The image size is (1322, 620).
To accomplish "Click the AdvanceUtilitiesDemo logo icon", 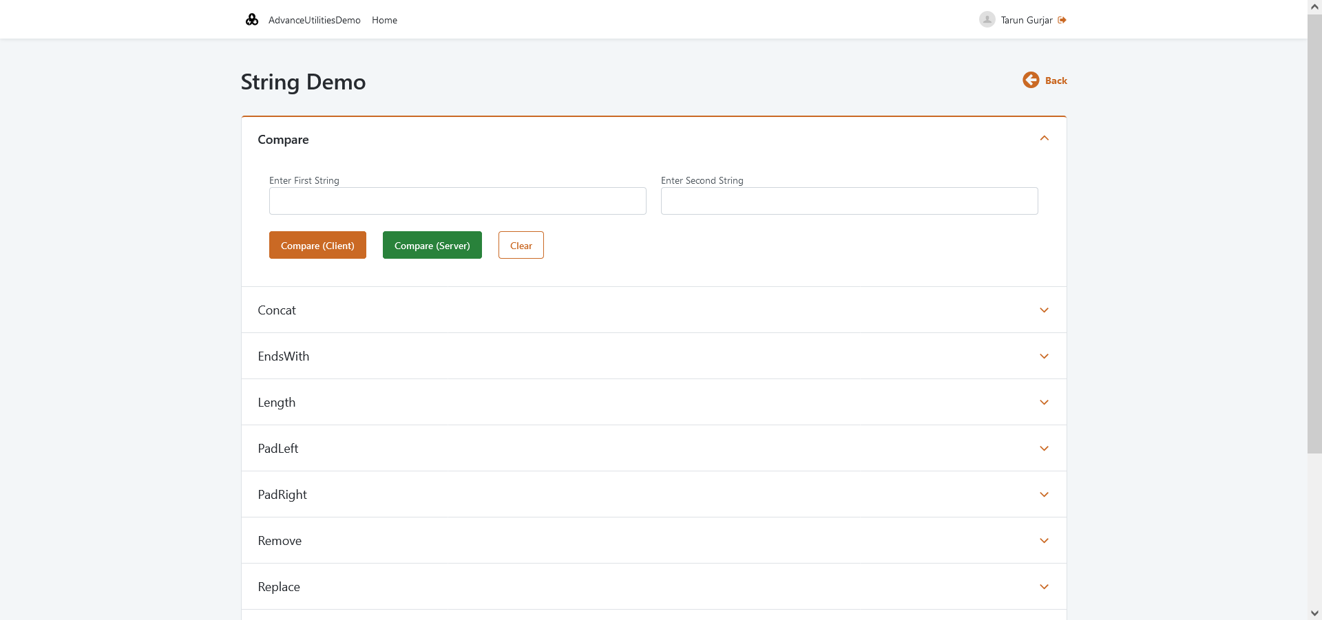I will click(x=252, y=19).
